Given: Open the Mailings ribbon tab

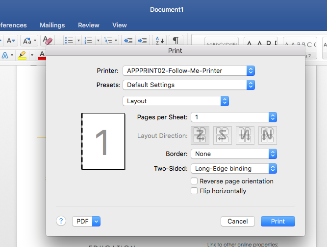Looking at the screenshot, I should (52, 25).
